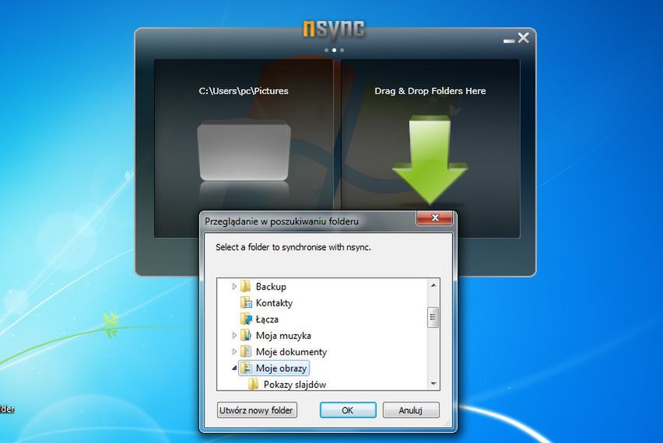Click the Moje obrazy folder icon

click(246, 368)
